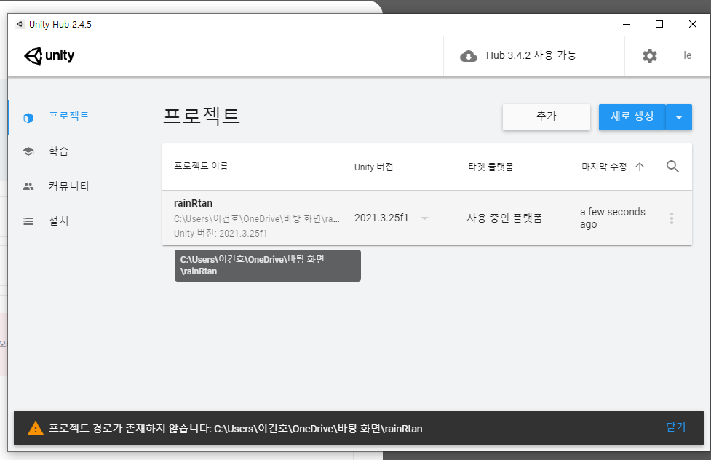Dismiss the error with 닫기
The width and height of the screenshot is (711, 460).
[675, 427]
